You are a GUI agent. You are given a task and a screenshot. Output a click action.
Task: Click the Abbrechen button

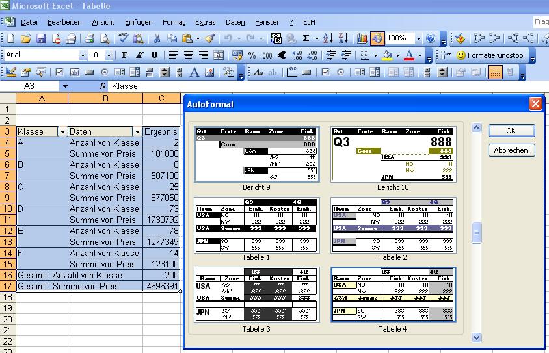[511, 150]
